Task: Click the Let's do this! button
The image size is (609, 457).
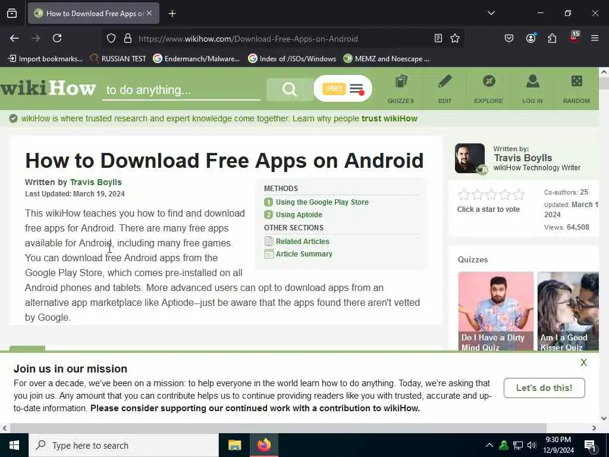Action: click(x=544, y=388)
